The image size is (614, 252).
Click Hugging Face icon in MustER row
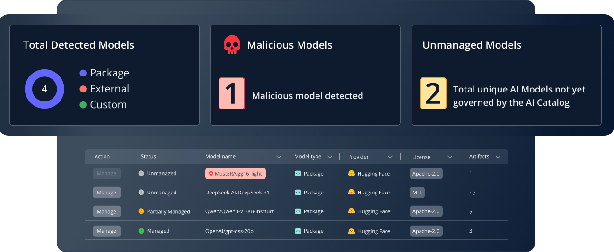(351, 173)
